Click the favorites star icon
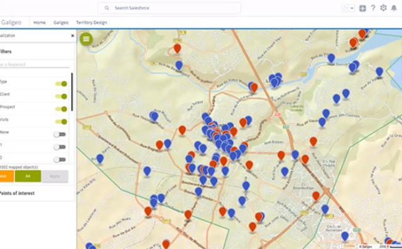Screen dimensions: 402x249 (345, 8)
